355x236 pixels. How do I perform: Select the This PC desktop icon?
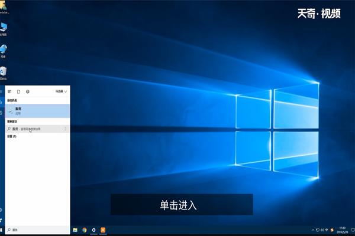[4, 29]
